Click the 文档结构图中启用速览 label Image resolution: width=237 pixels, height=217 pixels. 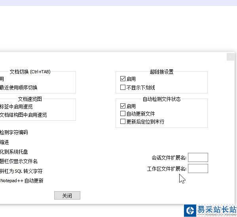[x=23, y=115]
